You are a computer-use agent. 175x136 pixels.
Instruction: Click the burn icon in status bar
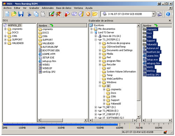point(165,132)
